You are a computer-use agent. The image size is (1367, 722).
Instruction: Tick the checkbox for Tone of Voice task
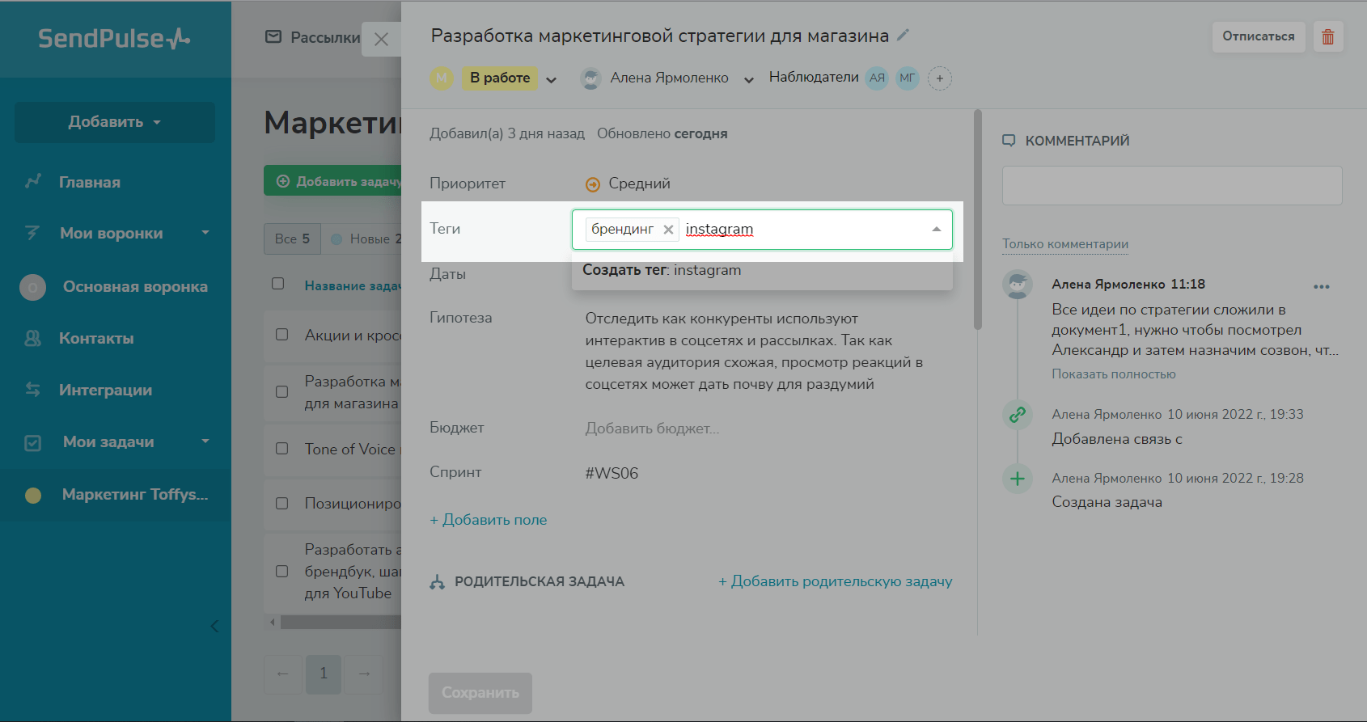(x=282, y=449)
